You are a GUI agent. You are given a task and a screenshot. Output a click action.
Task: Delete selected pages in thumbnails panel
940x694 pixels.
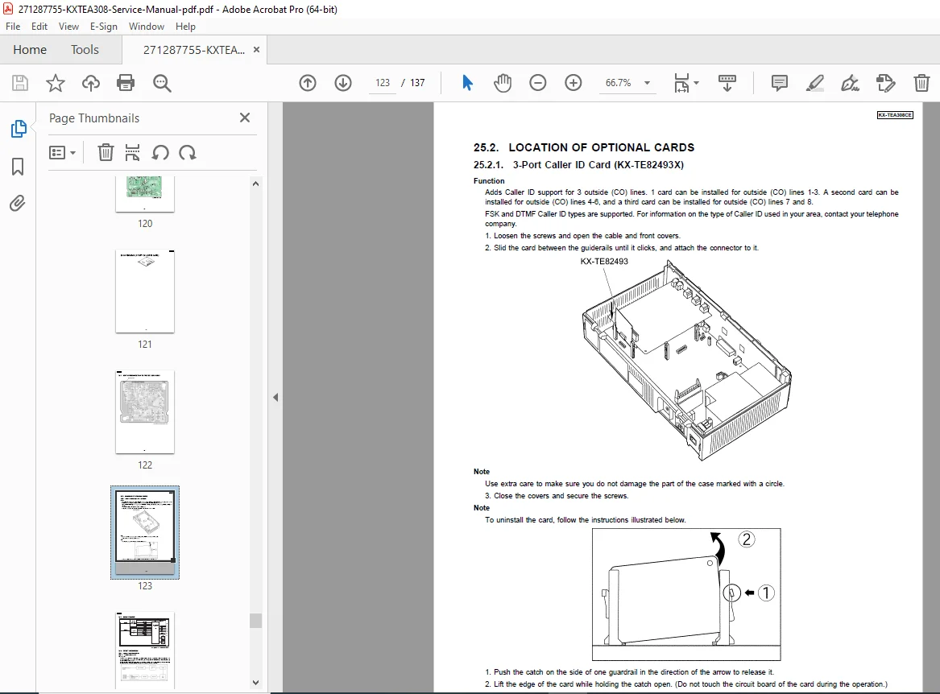106,153
